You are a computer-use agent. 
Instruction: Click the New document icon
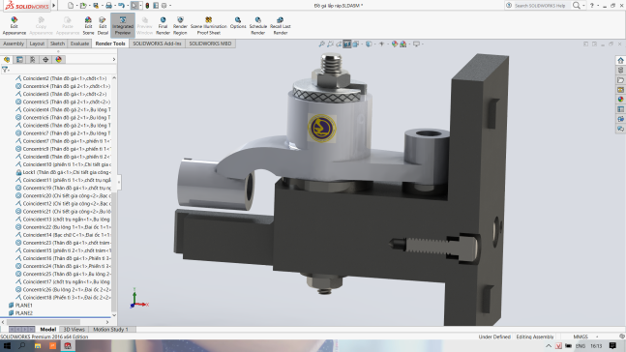pos(71,6)
